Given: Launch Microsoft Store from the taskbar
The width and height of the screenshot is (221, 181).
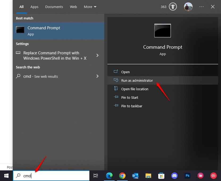Looking at the screenshot, I should pyautogui.click(x=161, y=176).
